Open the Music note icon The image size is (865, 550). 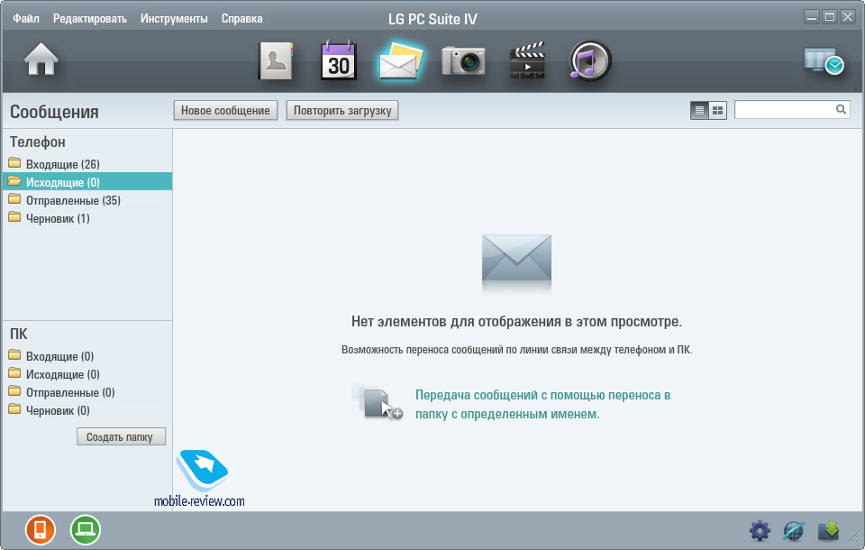[589, 60]
